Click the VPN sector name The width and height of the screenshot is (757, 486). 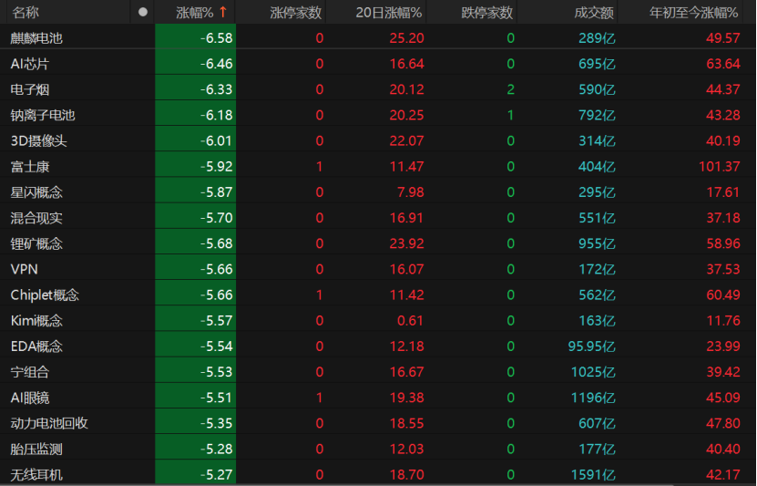coord(24,269)
